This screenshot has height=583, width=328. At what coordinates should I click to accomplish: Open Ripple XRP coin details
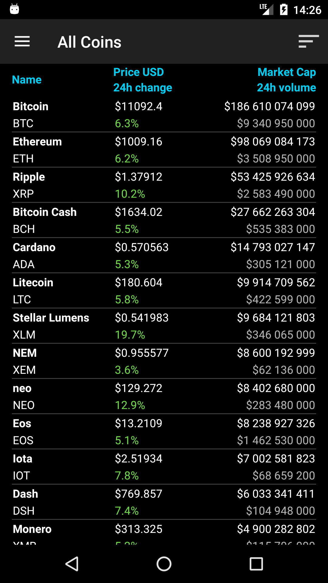(x=164, y=185)
